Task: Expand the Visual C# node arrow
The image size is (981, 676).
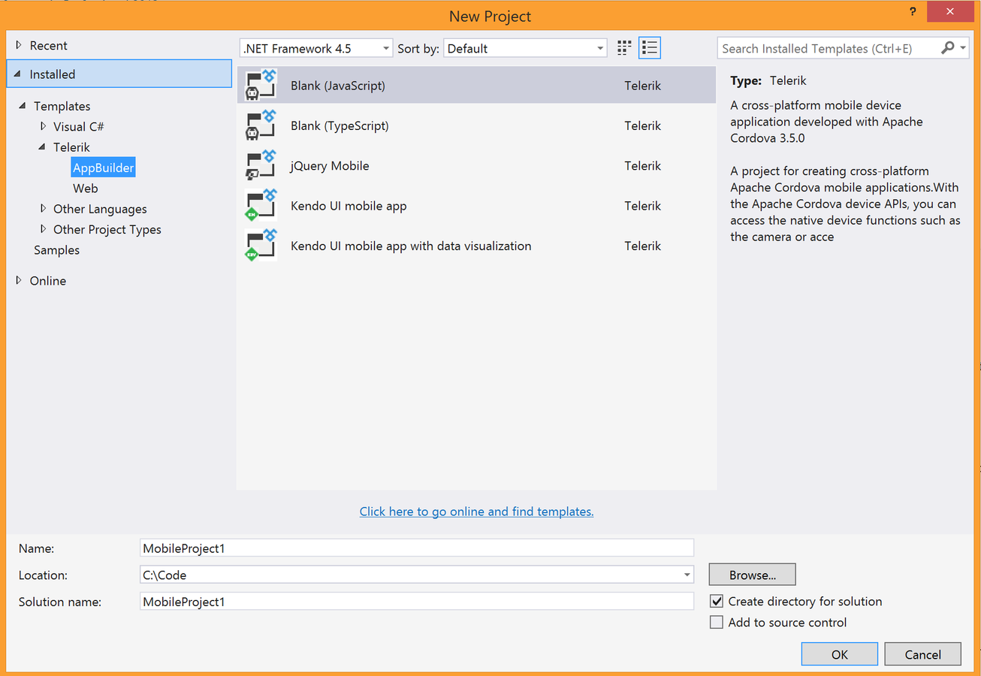Action: point(44,126)
